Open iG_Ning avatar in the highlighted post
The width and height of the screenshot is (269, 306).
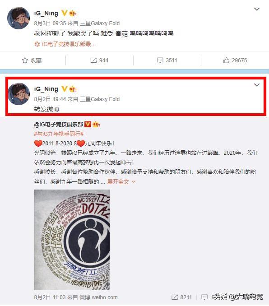click(19, 94)
